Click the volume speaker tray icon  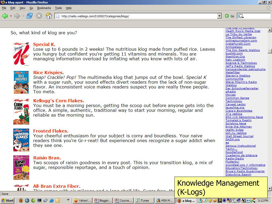(x=248, y=201)
